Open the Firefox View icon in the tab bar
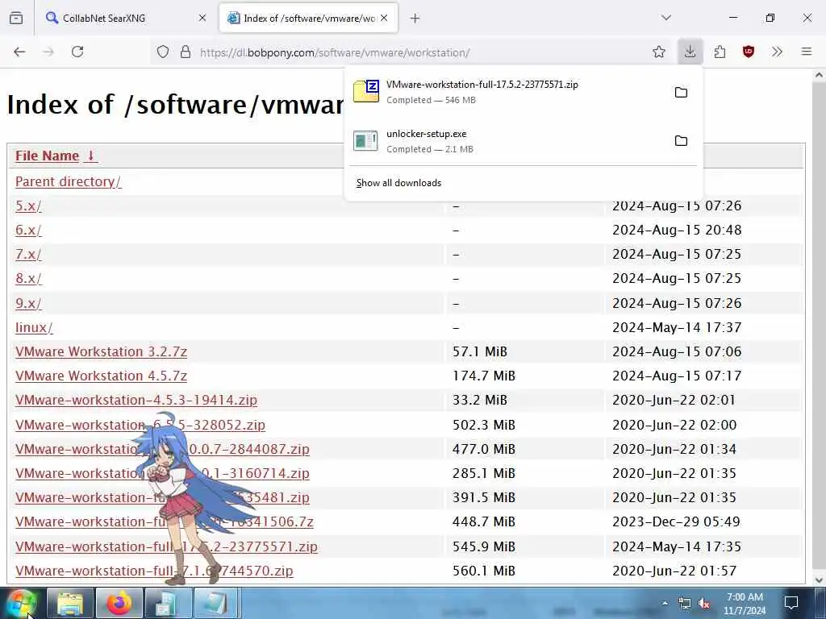 point(16,18)
